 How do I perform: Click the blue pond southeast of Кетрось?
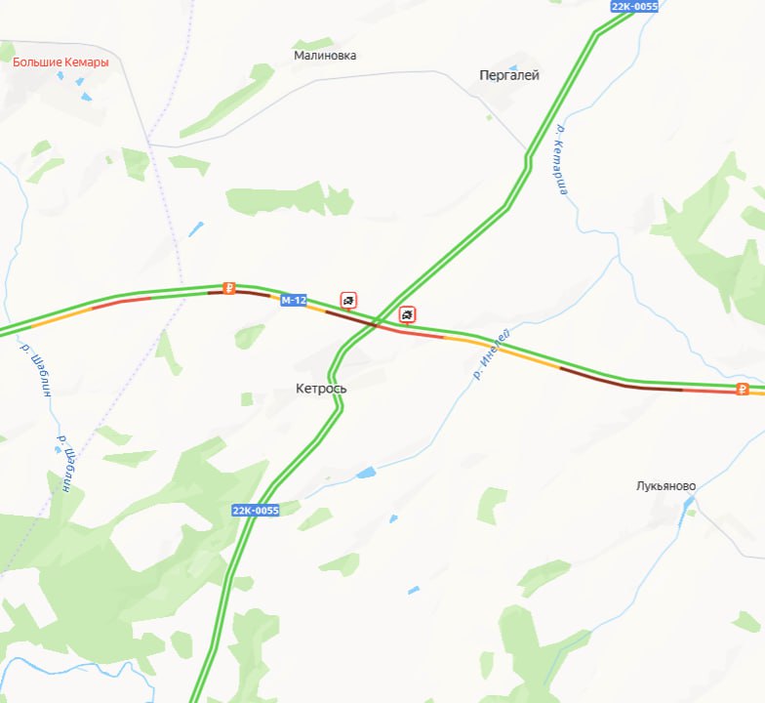pyautogui.click(x=366, y=473)
